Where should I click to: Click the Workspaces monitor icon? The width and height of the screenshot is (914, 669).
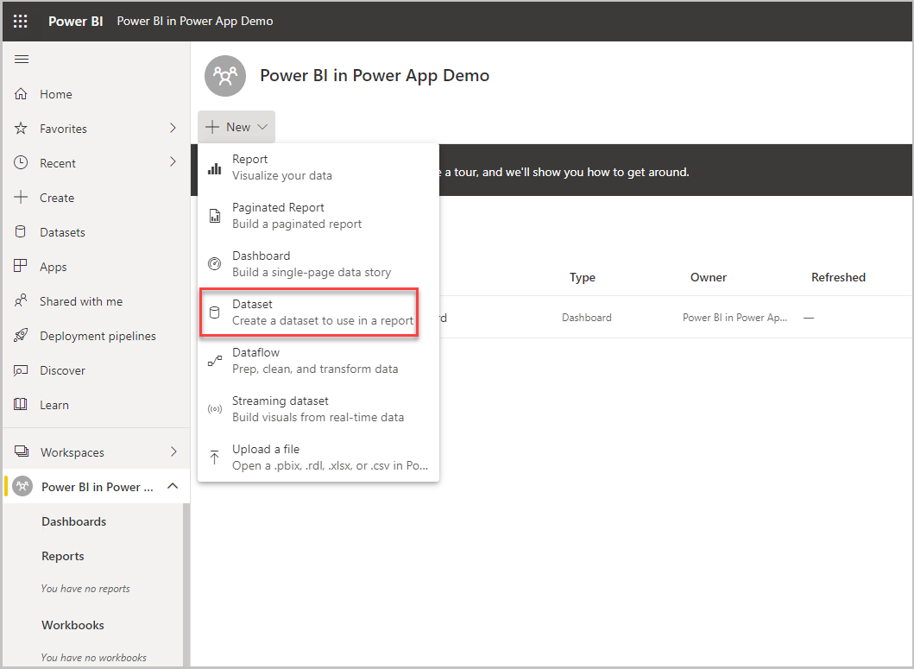[22, 451]
